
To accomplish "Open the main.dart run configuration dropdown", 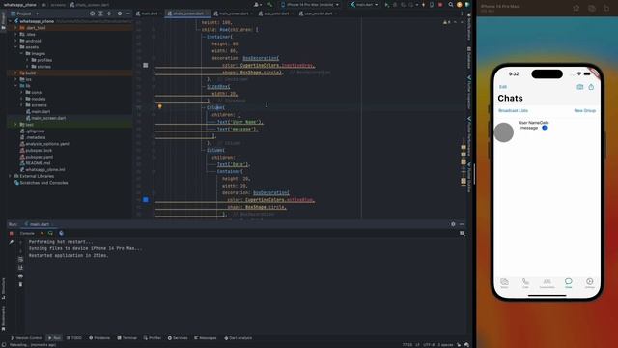I will click(364, 5).
